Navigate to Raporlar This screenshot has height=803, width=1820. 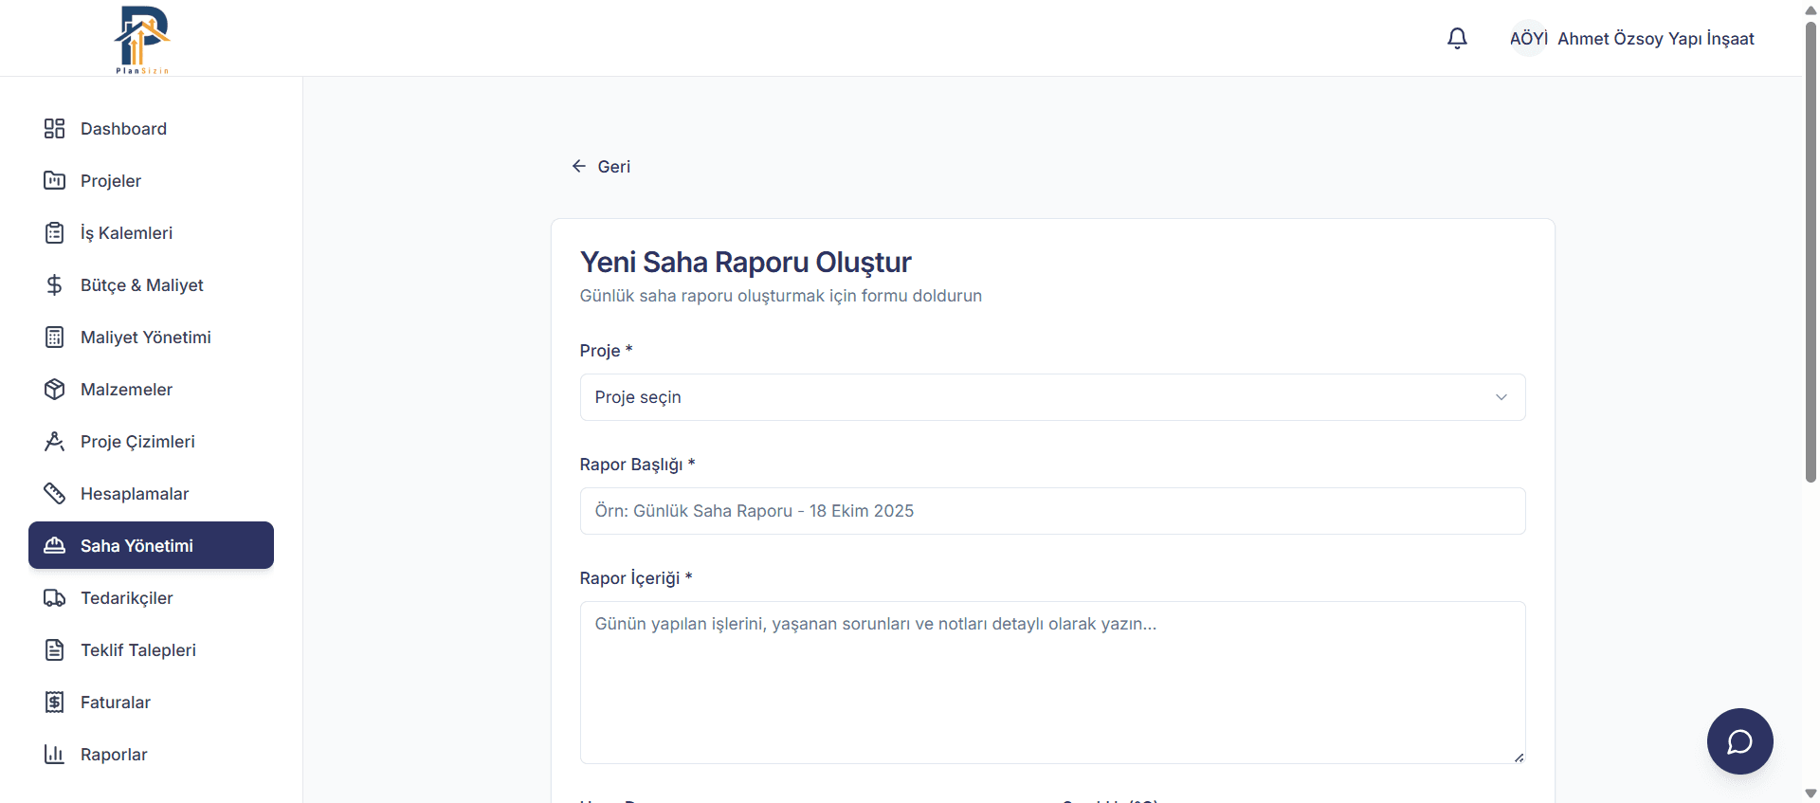[151, 755]
